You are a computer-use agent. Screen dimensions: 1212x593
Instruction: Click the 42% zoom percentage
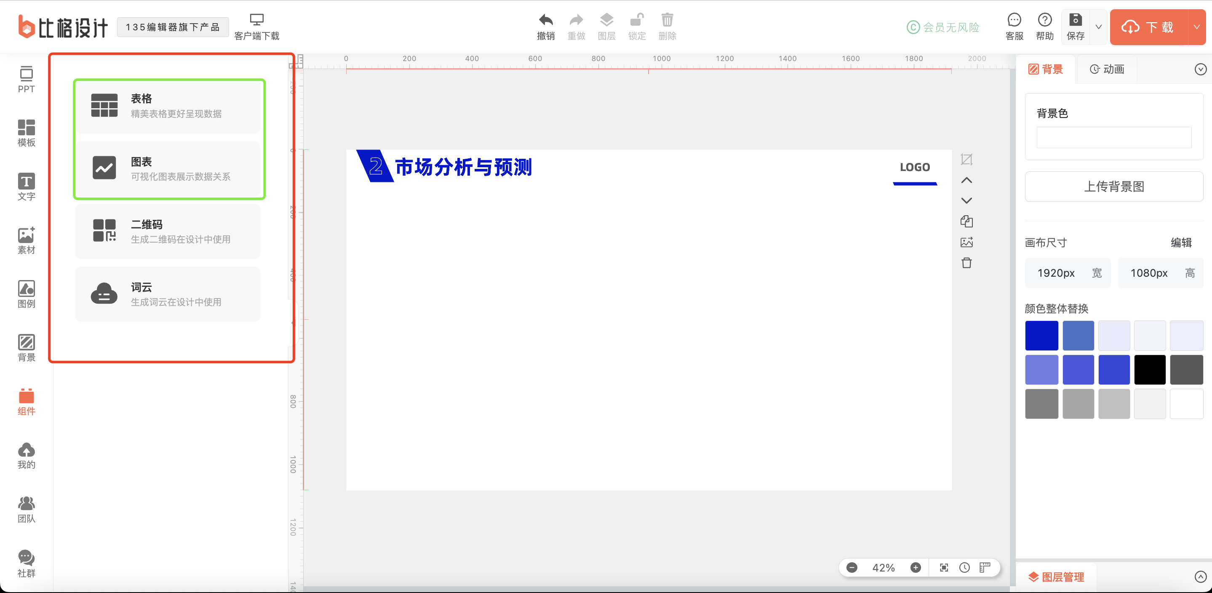(x=883, y=568)
